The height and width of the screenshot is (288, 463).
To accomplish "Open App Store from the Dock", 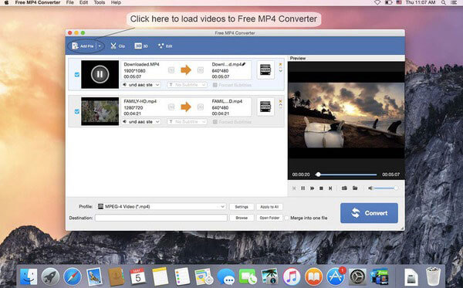I will click(x=336, y=276).
